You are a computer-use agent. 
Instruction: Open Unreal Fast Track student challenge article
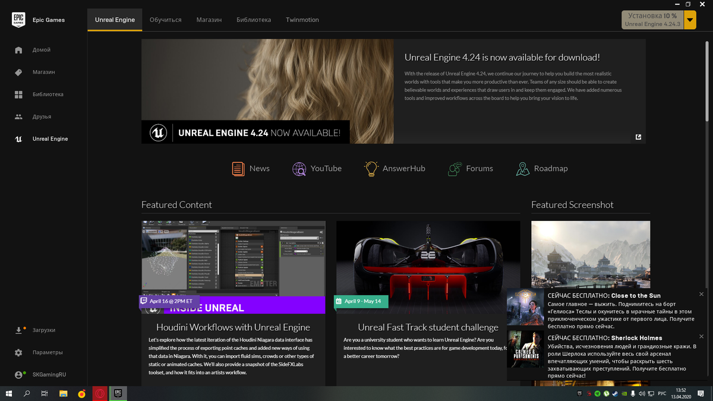tap(428, 327)
